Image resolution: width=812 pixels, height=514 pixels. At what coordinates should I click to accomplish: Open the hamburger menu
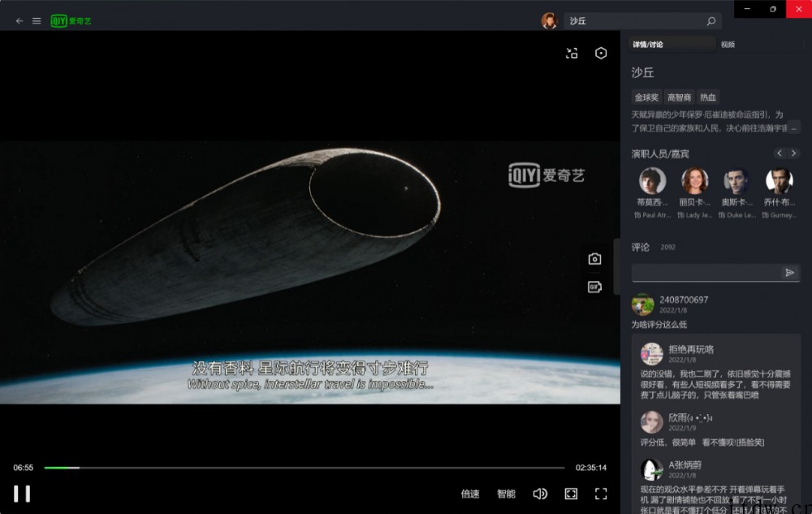coord(37,20)
